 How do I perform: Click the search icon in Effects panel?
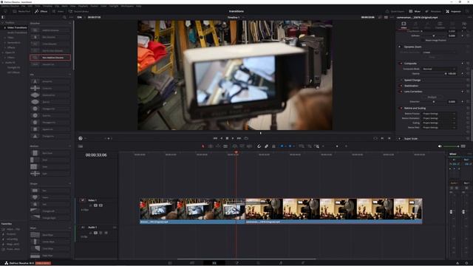tap(64, 17)
